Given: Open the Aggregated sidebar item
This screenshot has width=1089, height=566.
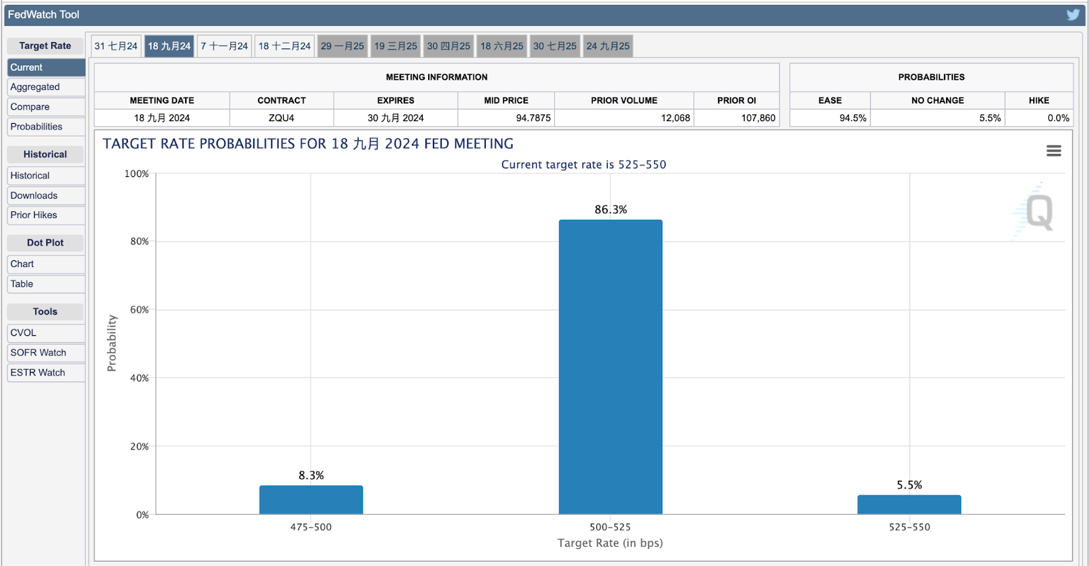Looking at the screenshot, I should coord(46,87).
